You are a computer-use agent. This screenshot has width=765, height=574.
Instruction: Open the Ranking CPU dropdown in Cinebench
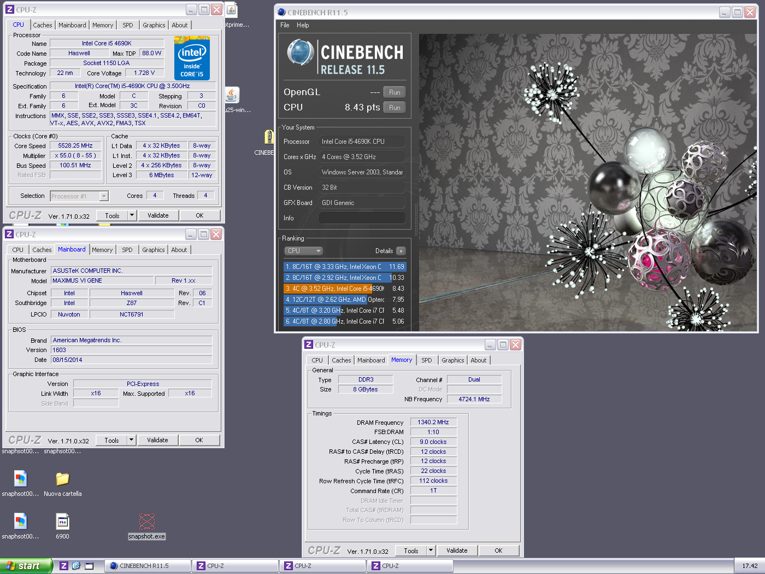(x=304, y=251)
